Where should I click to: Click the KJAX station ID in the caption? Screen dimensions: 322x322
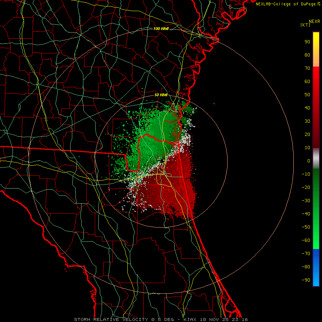pos(190,319)
